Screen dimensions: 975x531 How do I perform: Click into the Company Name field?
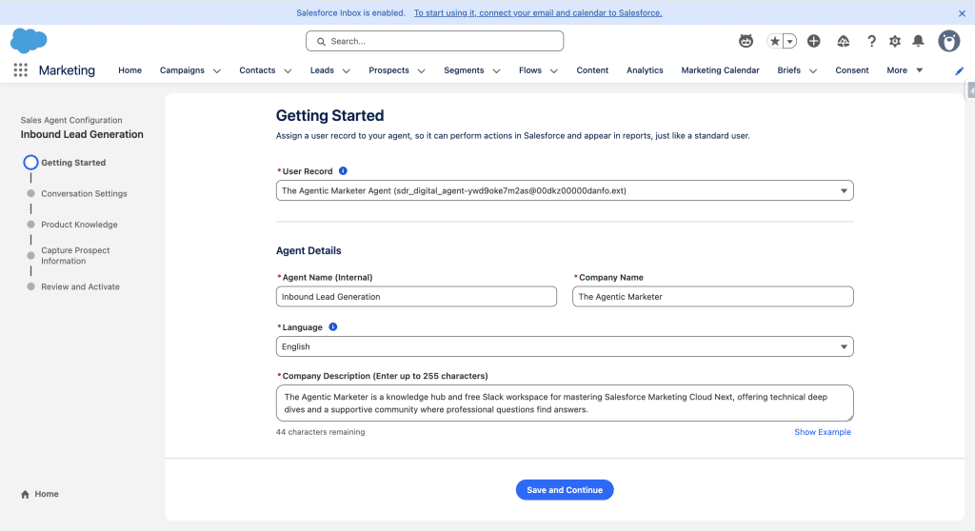[x=713, y=297]
